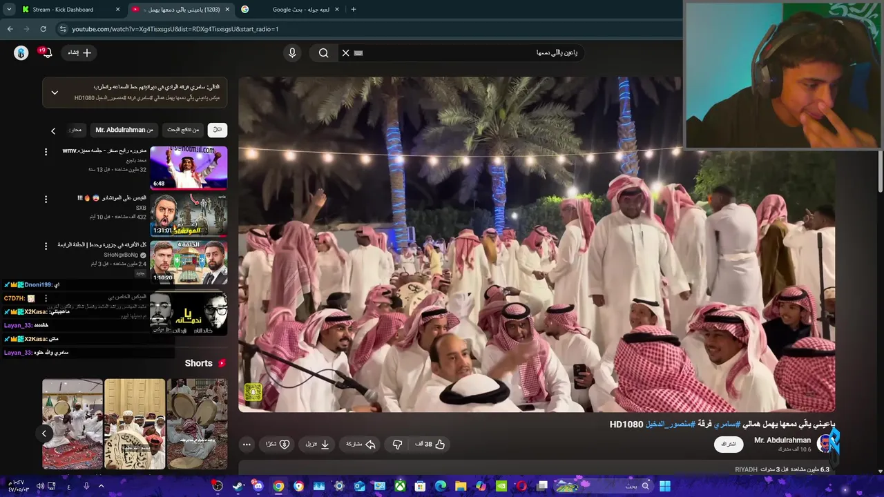The width and height of the screenshot is (884, 497).
Task: Open the first Shorts thumbnail with carpet
Action: point(73,424)
